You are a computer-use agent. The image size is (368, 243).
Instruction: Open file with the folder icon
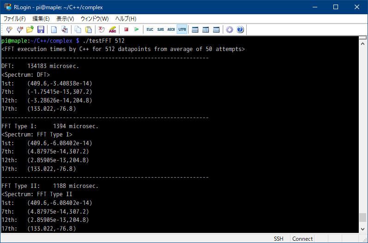30,29
